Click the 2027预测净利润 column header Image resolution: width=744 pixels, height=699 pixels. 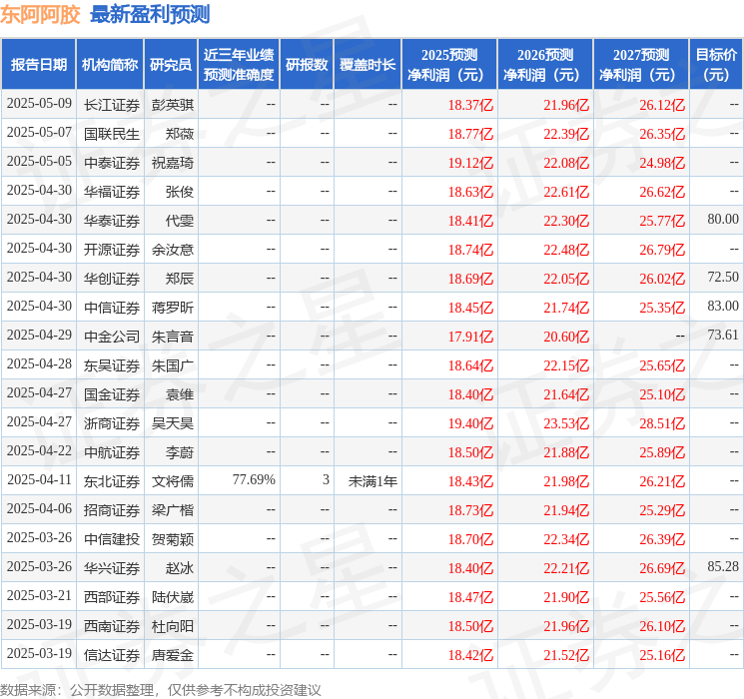(x=640, y=65)
